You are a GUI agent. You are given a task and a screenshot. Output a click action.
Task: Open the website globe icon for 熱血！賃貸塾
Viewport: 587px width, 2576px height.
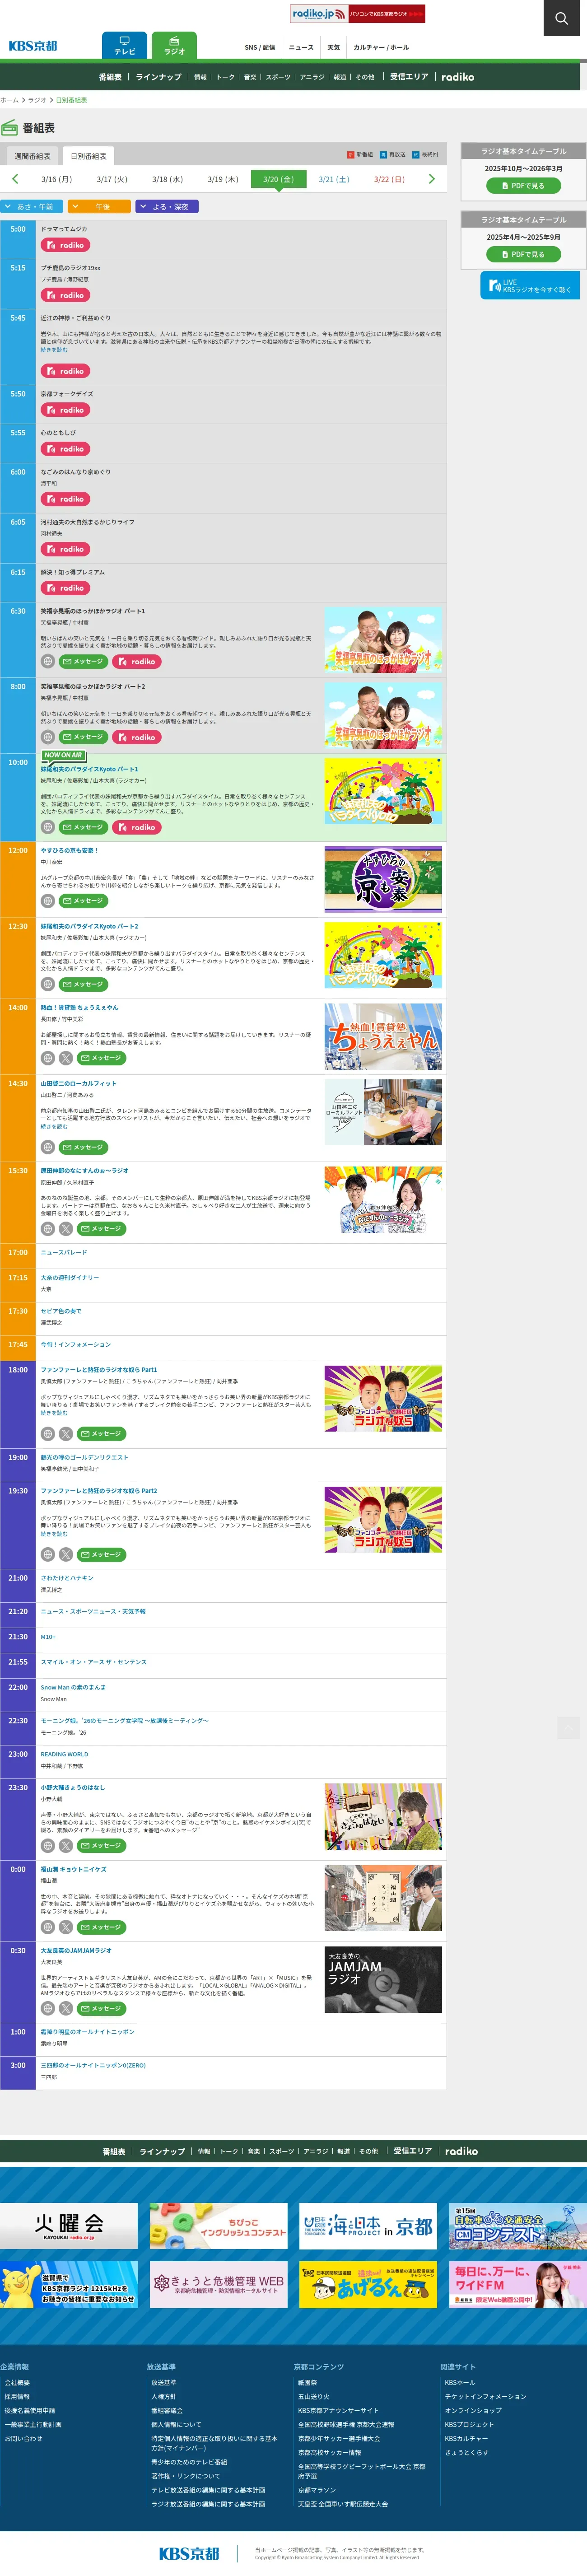48,1058
